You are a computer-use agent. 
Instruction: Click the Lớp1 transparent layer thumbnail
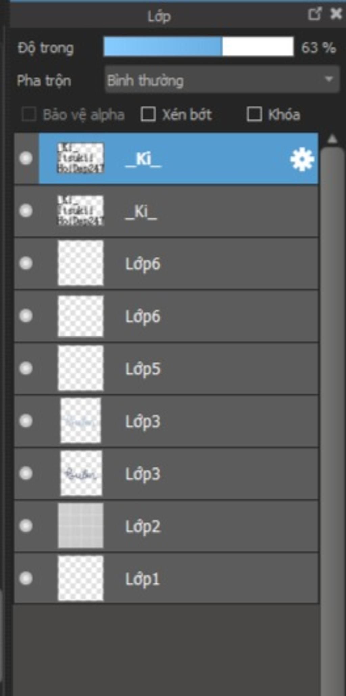coord(80,578)
